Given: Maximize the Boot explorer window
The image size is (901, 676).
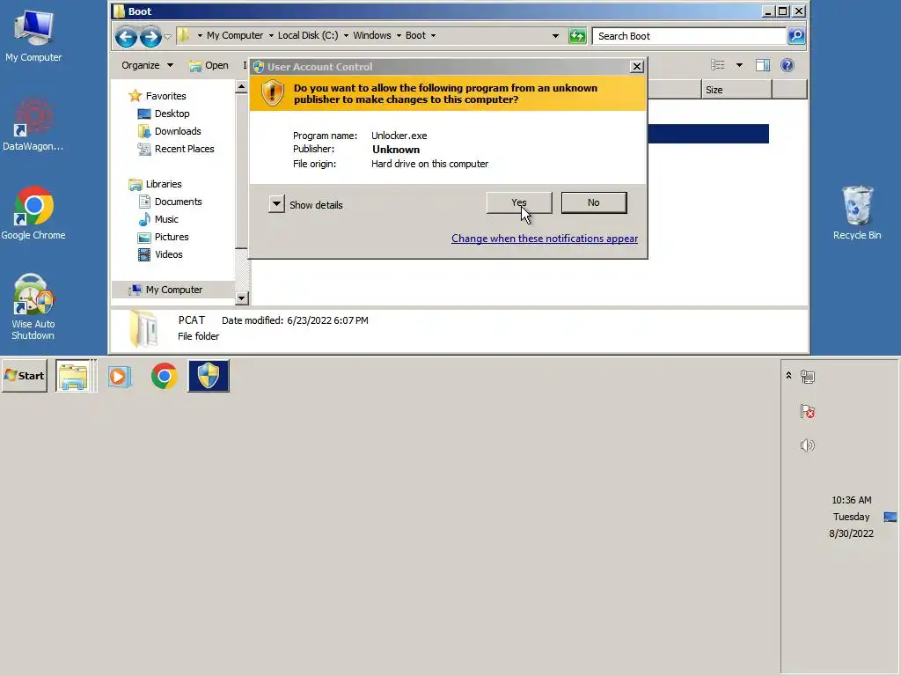Looking at the screenshot, I should pos(782,11).
